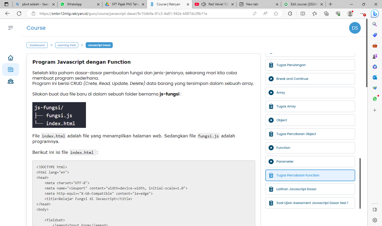Click the Edge sidebar Search icon
The width and height of the screenshot is (382, 226).
[x=375, y=24]
